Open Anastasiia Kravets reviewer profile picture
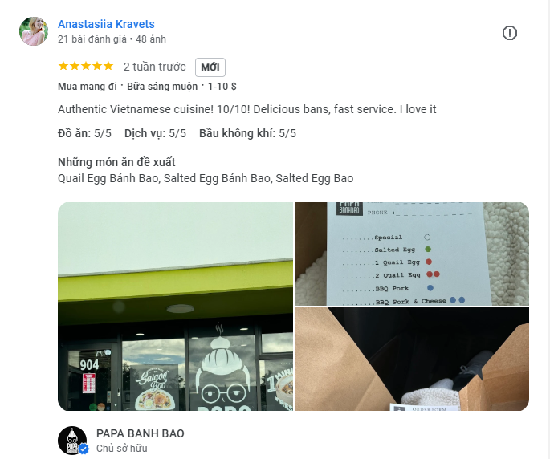 point(34,31)
